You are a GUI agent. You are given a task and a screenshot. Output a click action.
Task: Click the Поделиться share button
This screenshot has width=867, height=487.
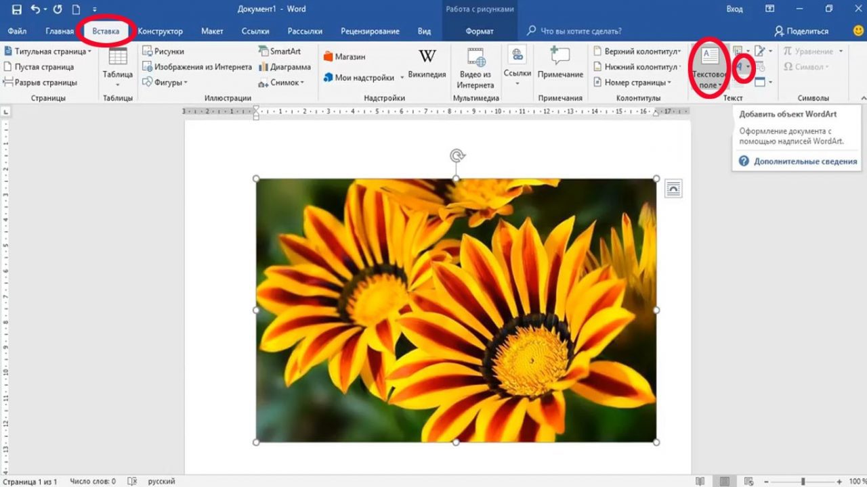(x=802, y=31)
